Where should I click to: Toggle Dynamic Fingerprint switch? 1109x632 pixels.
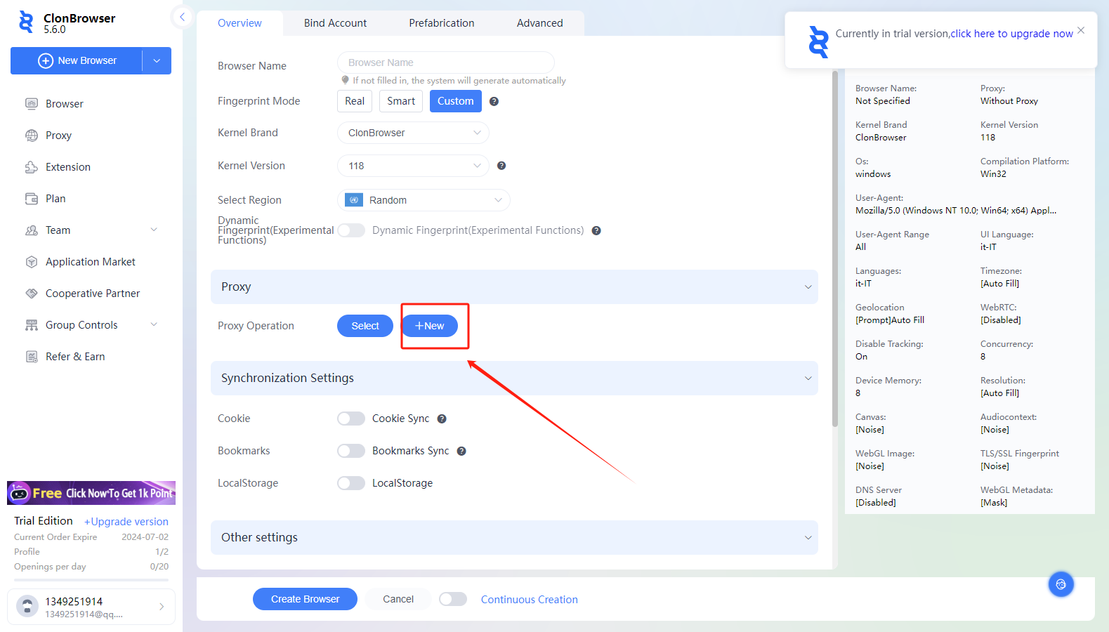pos(351,230)
